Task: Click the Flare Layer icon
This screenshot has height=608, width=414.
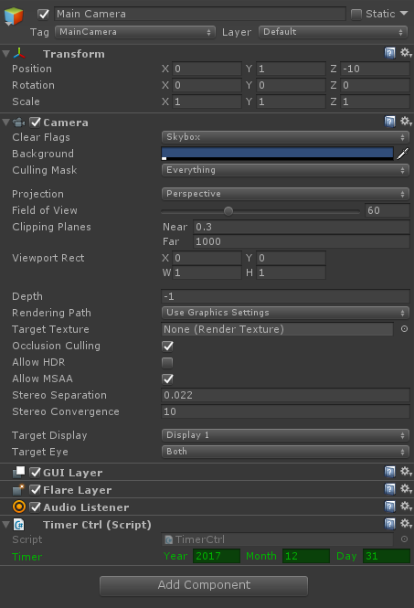Action: 18,490
